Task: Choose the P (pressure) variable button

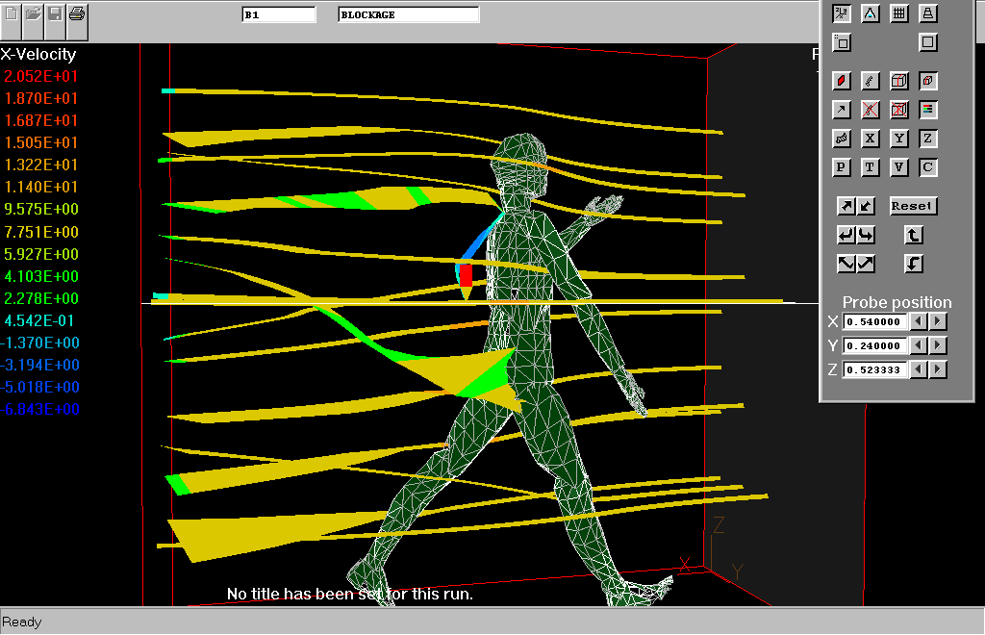Action: [x=842, y=167]
